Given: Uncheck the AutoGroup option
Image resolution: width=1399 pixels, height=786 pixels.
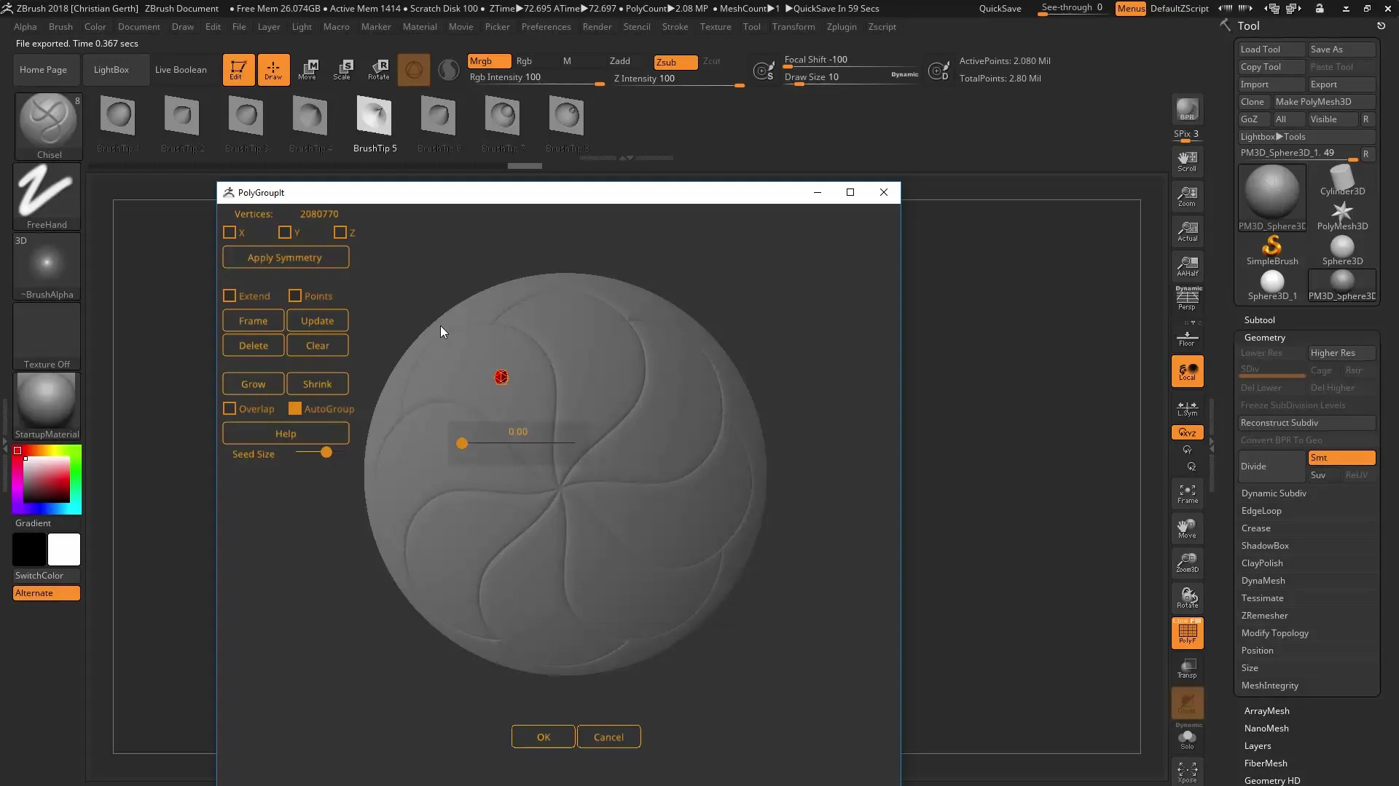Looking at the screenshot, I should tap(295, 408).
